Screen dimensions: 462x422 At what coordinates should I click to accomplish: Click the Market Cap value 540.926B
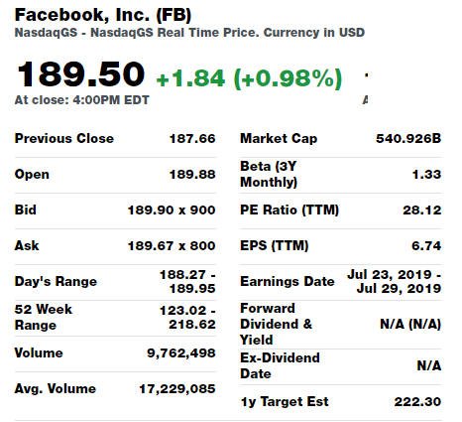coord(408,138)
